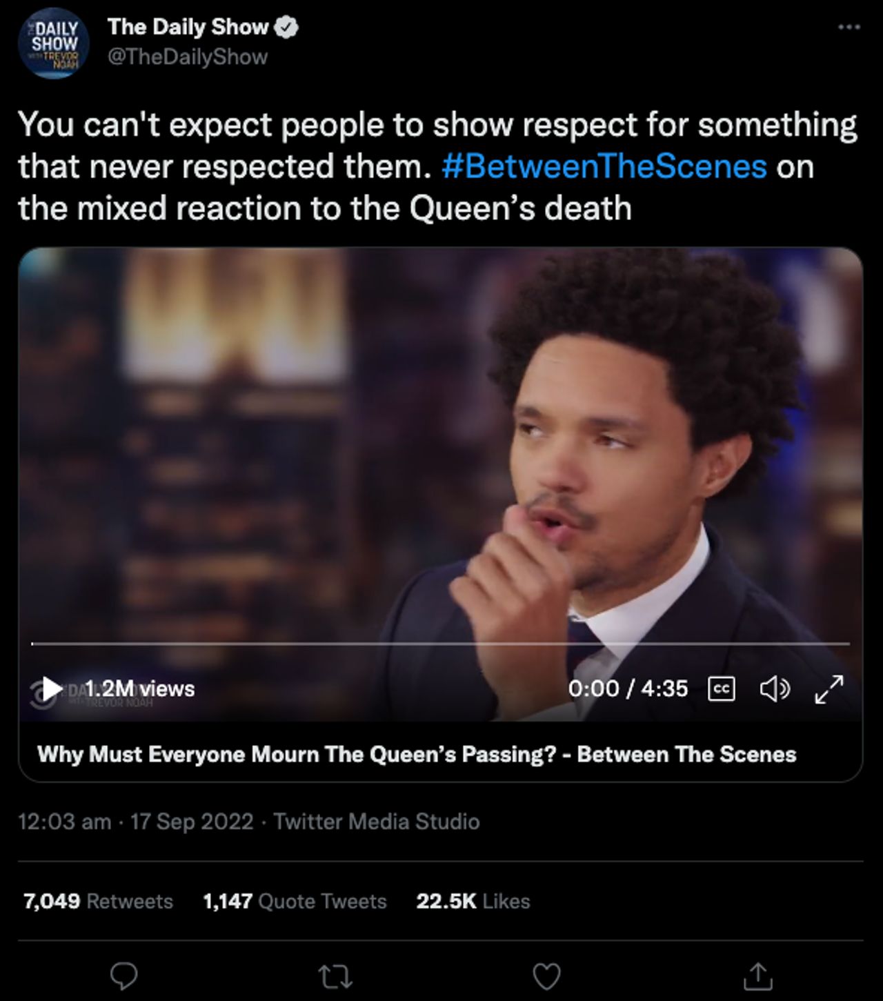Expand video to fullscreen
The height and width of the screenshot is (1001, 883).
pos(829,689)
